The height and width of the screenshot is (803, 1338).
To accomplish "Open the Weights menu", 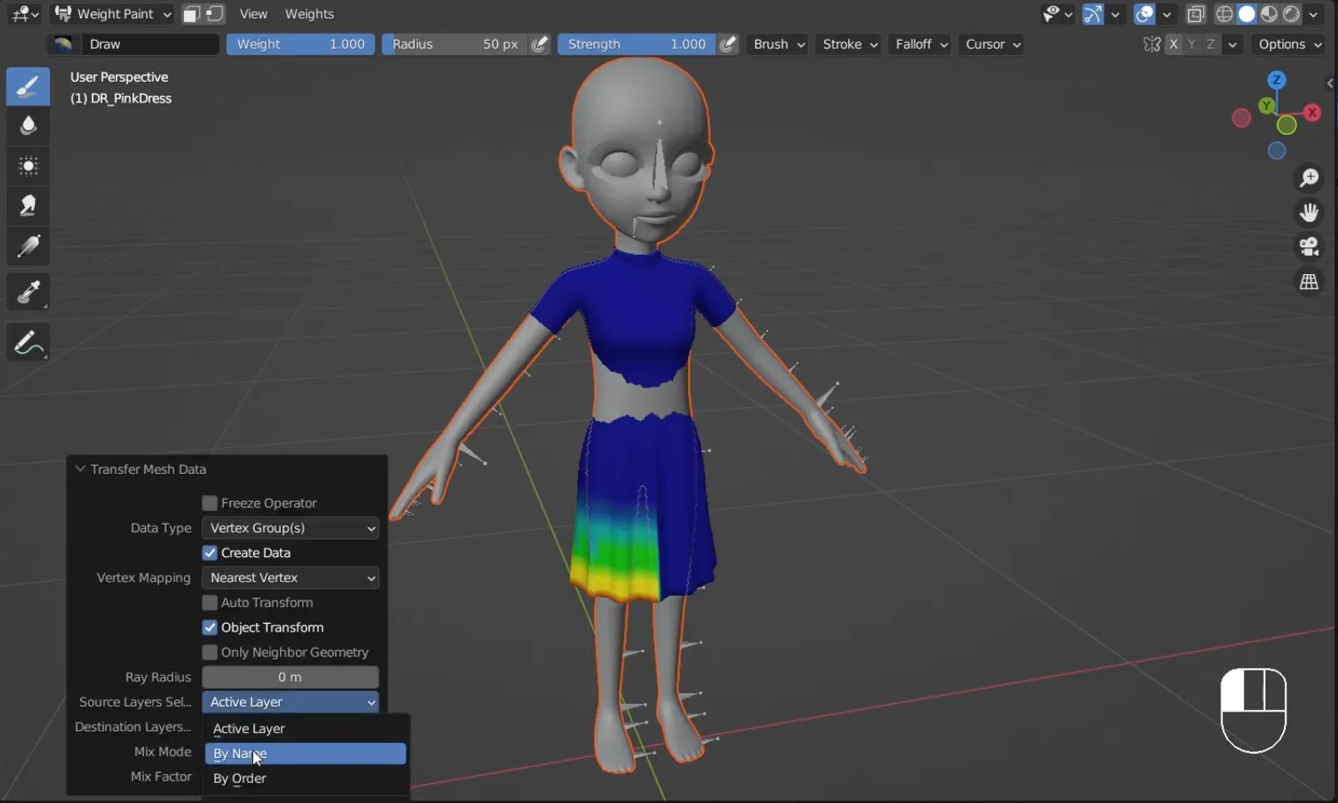I will click(x=309, y=14).
